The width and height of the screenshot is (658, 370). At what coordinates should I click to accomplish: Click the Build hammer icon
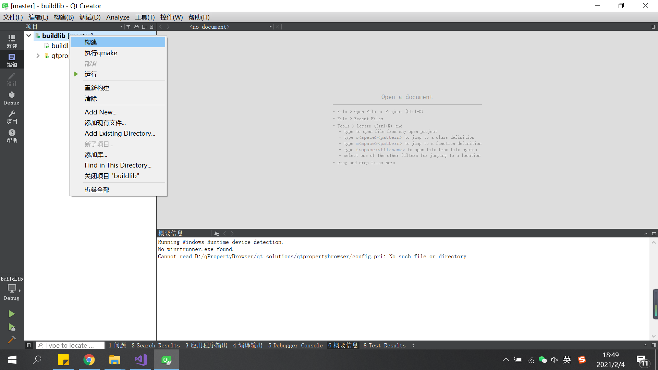click(12, 340)
